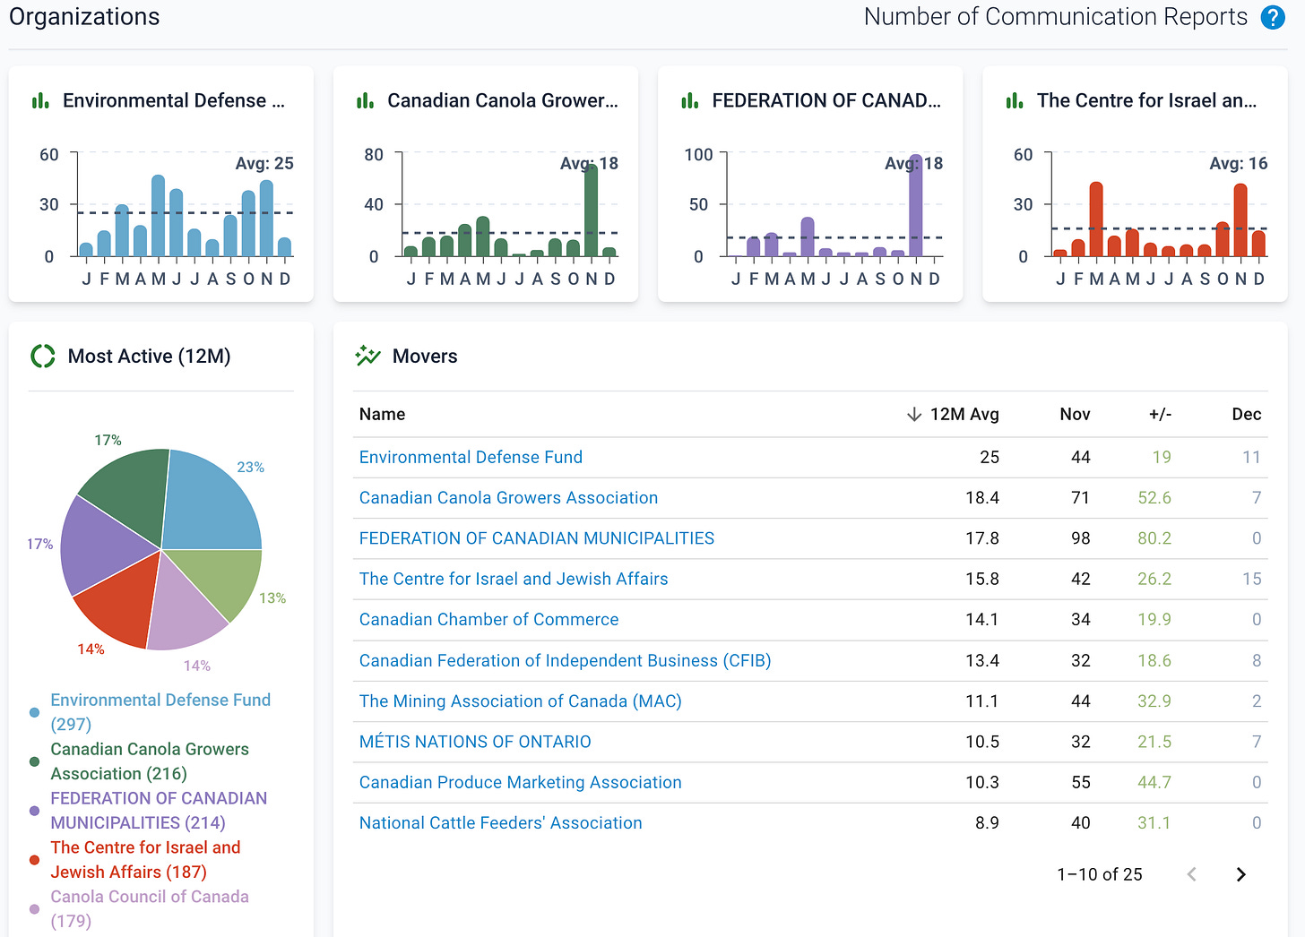The width and height of the screenshot is (1305, 937).
Task: Sort table by +/- column header
Action: (1160, 414)
